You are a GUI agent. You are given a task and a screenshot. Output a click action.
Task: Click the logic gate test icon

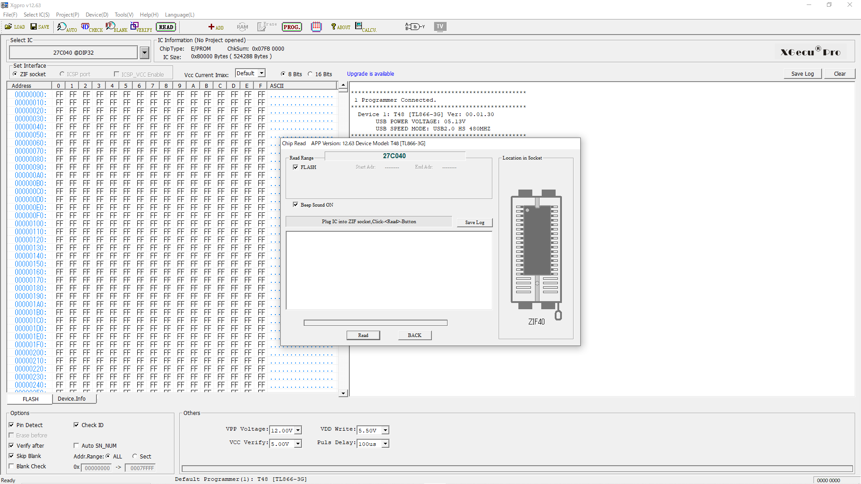click(x=414, y=27)
